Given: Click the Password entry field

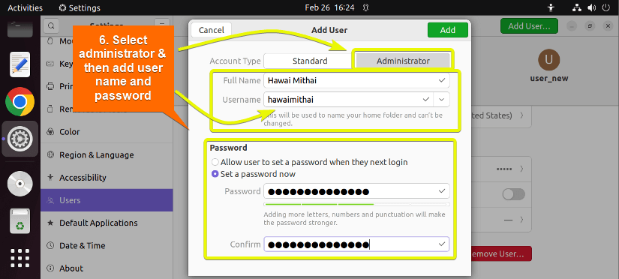Looking at the screenshot, I should pos(356,191).
